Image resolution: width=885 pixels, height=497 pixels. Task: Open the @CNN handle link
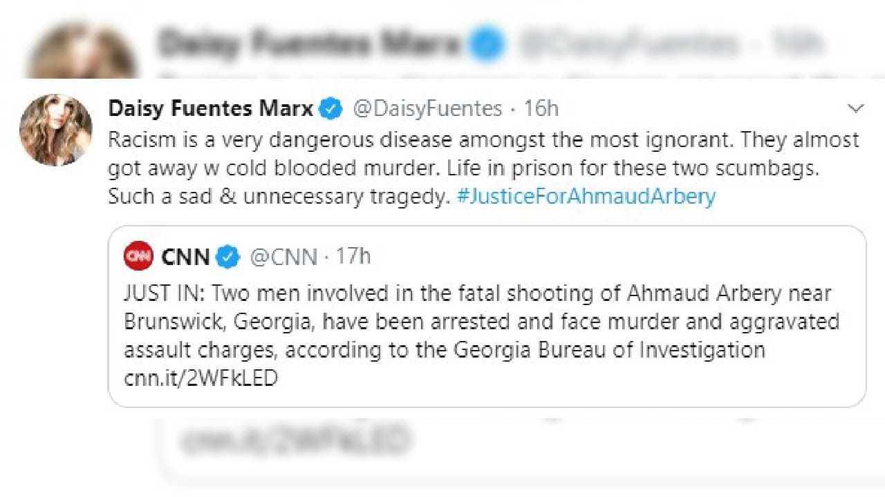coord(283,257)
